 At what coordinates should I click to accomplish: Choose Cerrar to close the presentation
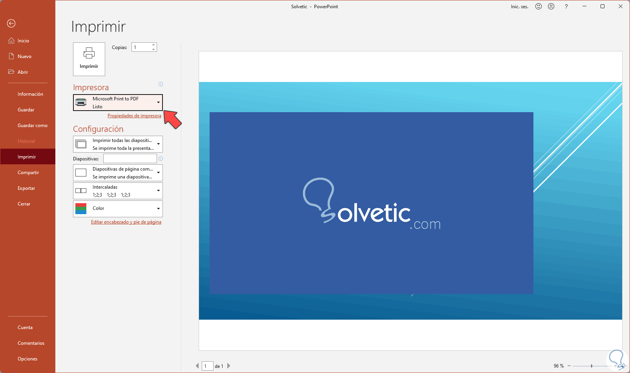click(x=27, y=204)
